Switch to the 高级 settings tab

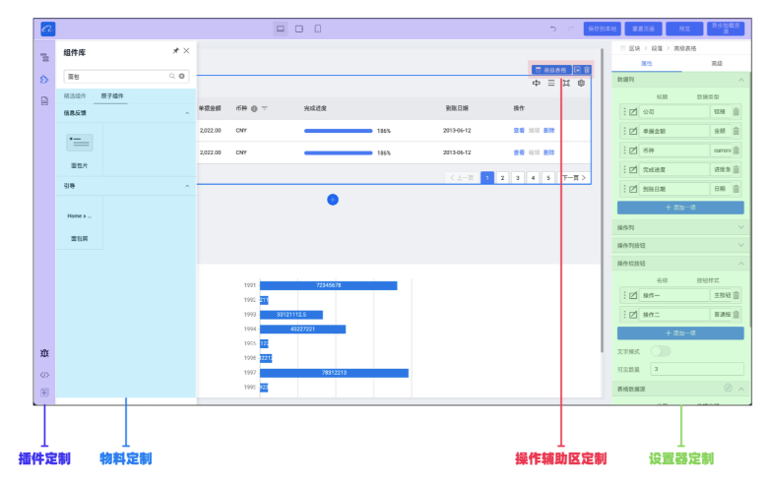coord(717,64)
